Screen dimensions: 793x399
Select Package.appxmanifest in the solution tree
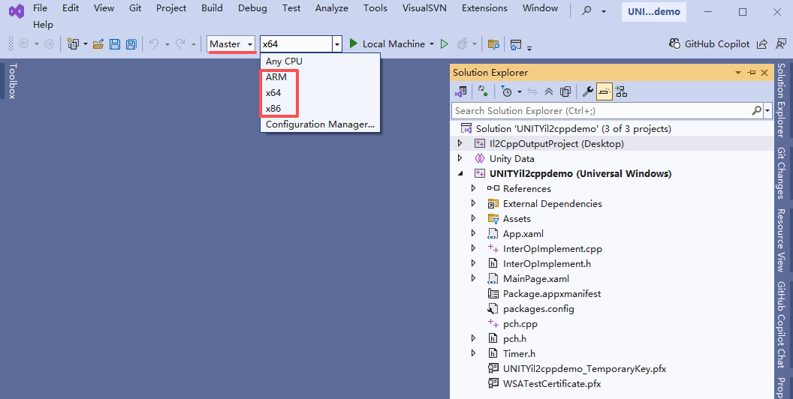(x=551, y=293)
